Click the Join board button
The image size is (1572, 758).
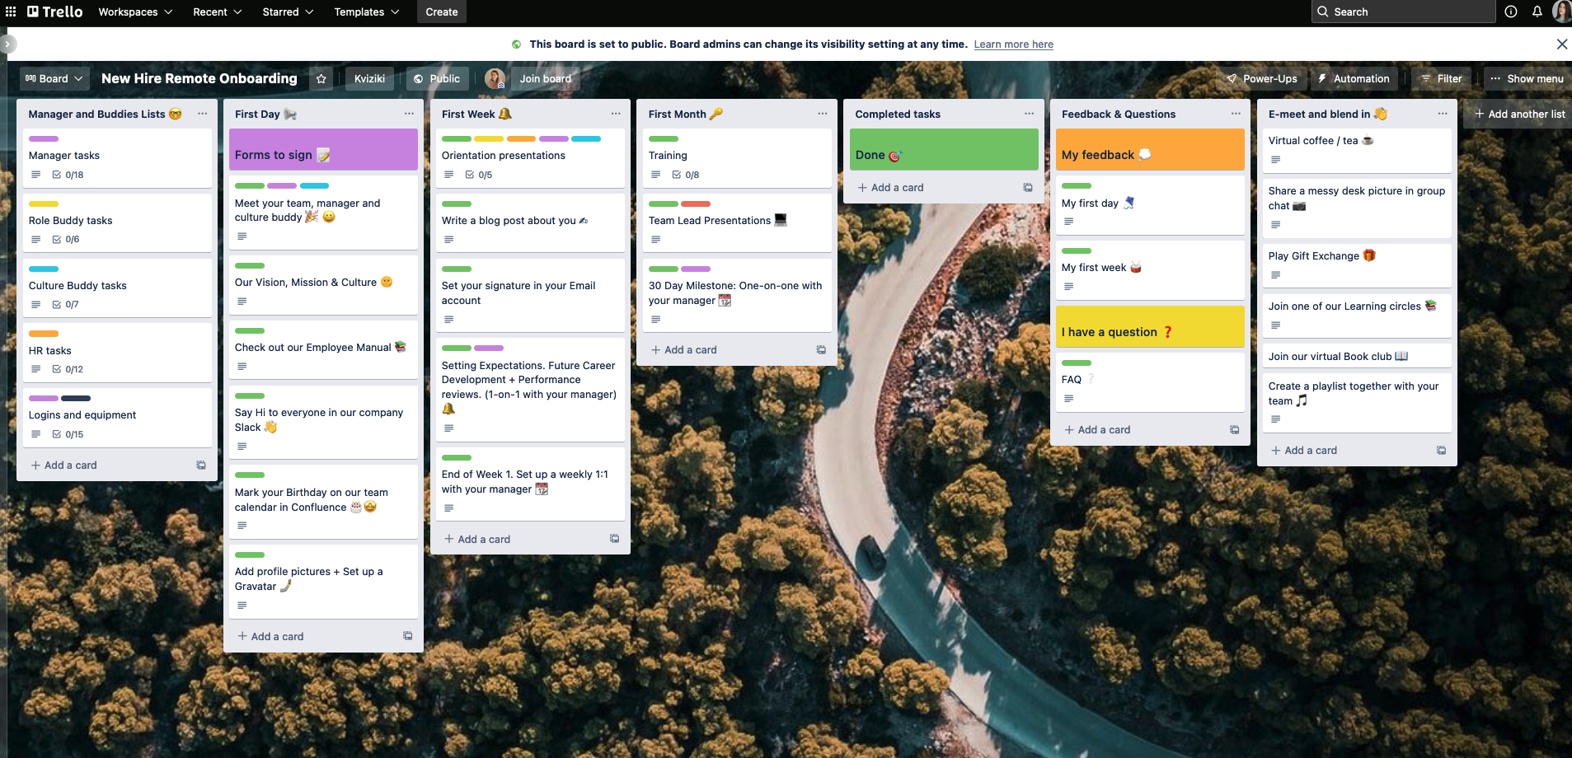[x=545, y=79]
